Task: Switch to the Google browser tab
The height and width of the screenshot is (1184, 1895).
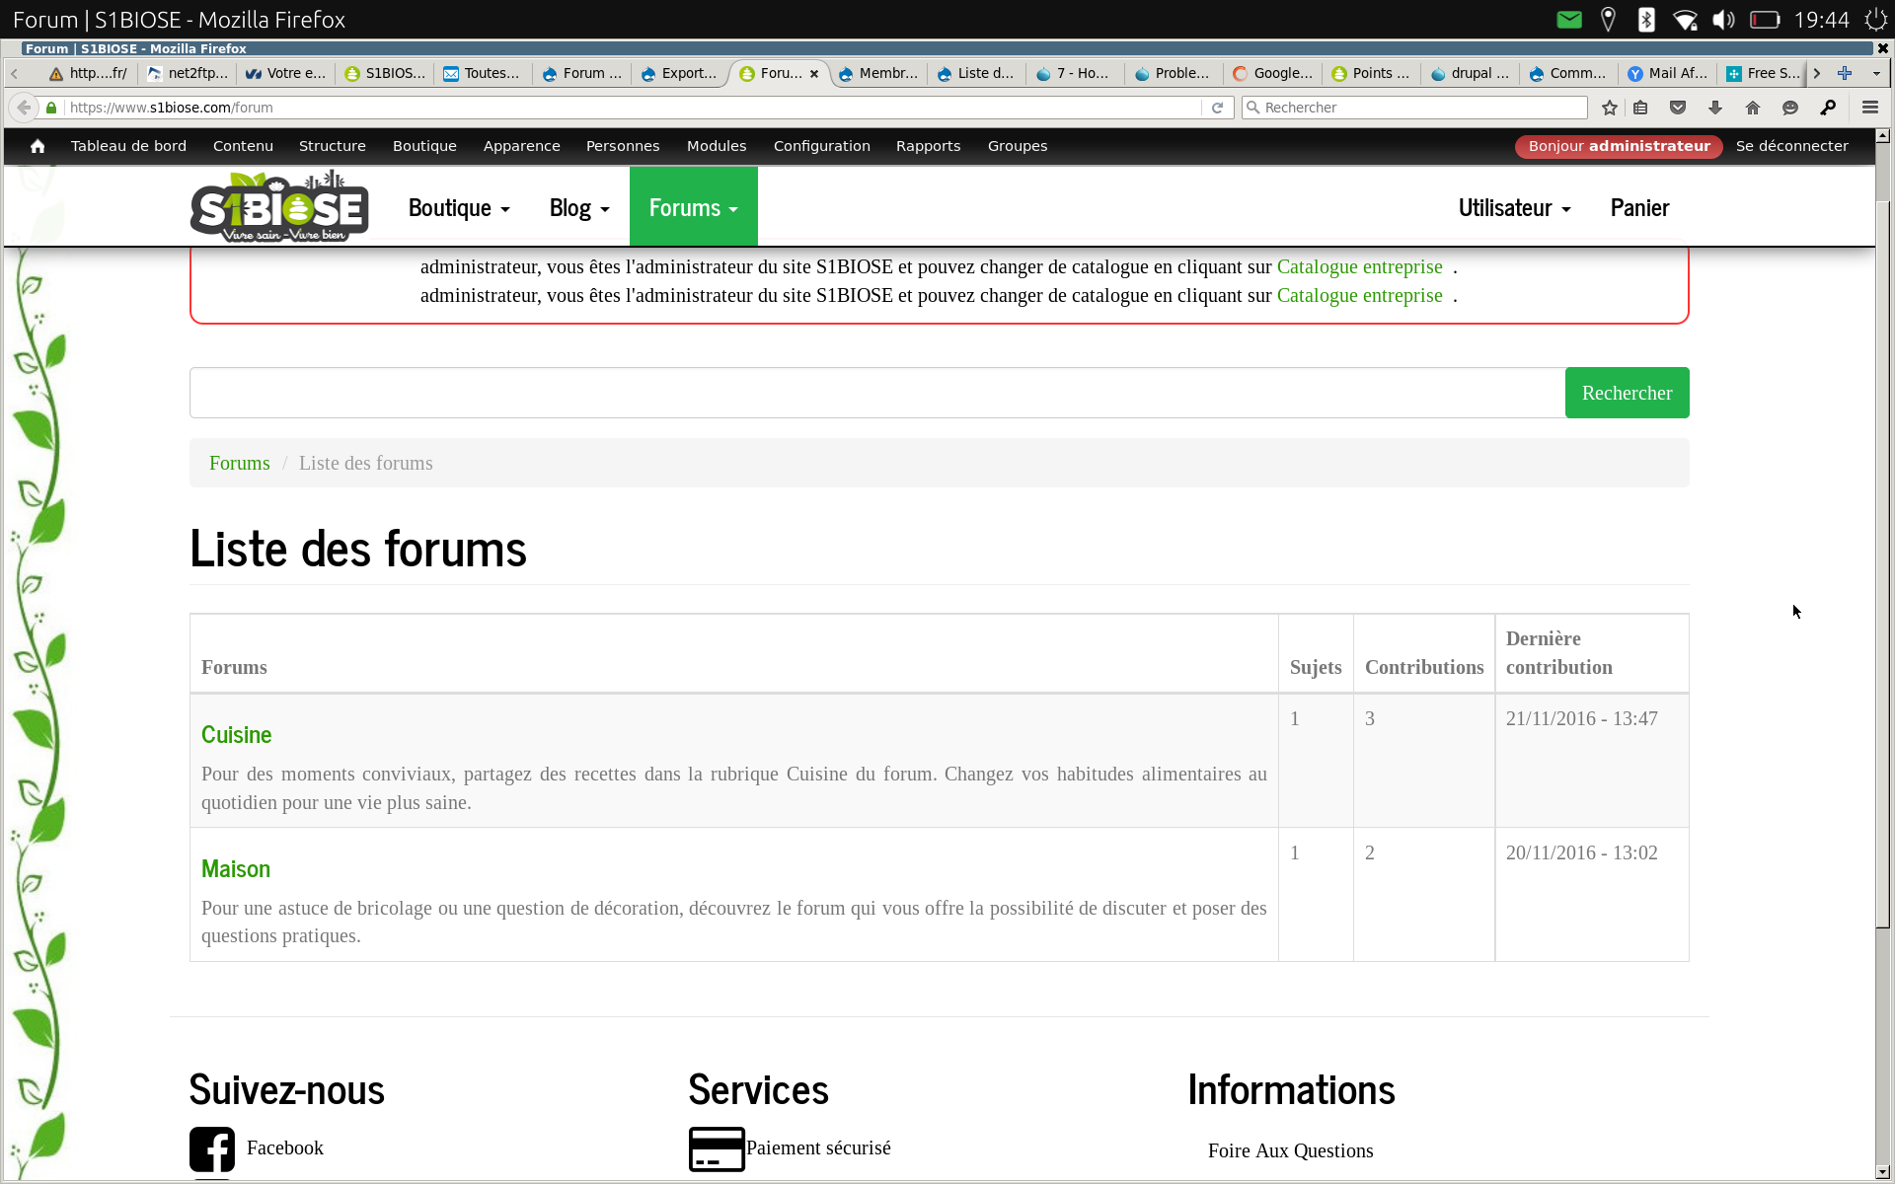Action: 1273,73
